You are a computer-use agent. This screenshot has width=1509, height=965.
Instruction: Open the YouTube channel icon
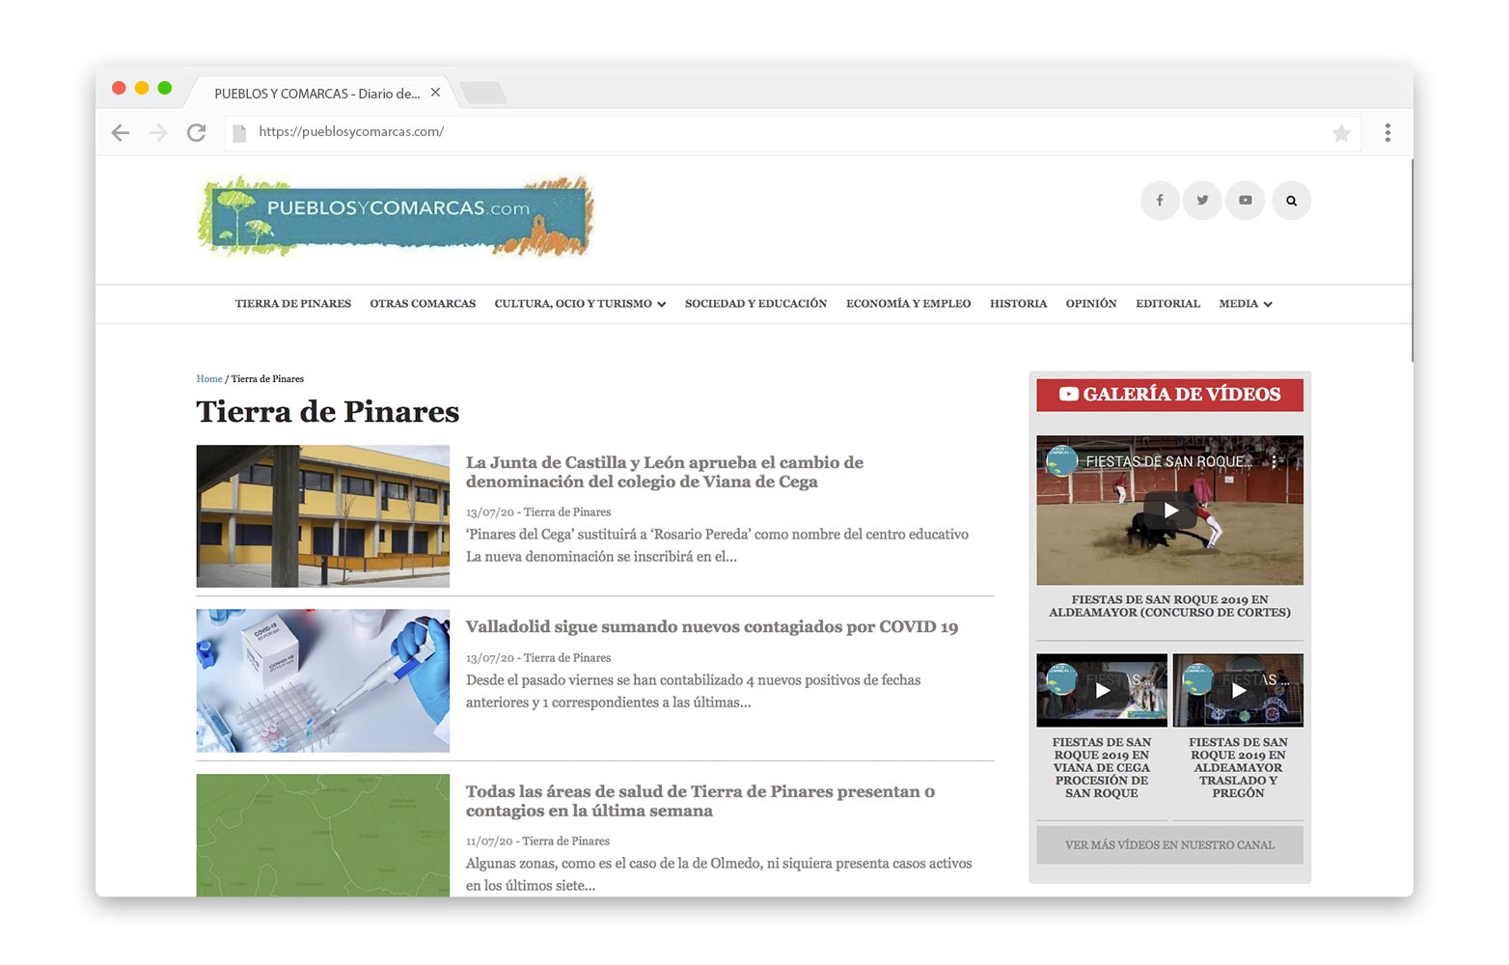1245,200
